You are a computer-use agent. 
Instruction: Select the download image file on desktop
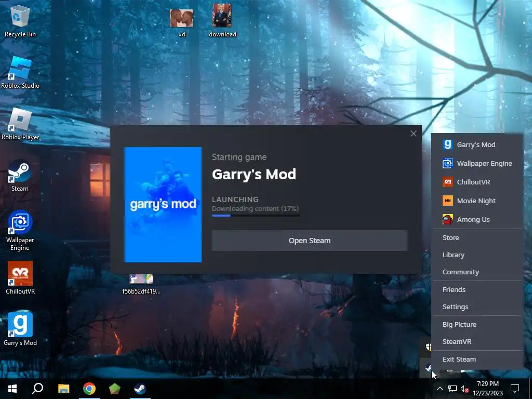222,20
